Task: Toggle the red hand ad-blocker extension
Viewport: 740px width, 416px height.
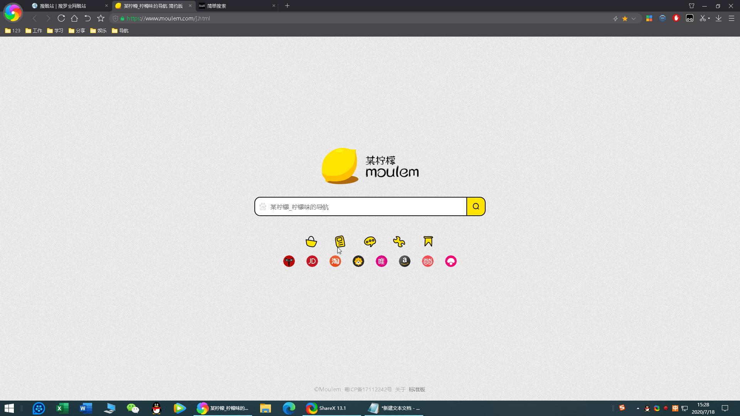Action: (x=676, y=18)
